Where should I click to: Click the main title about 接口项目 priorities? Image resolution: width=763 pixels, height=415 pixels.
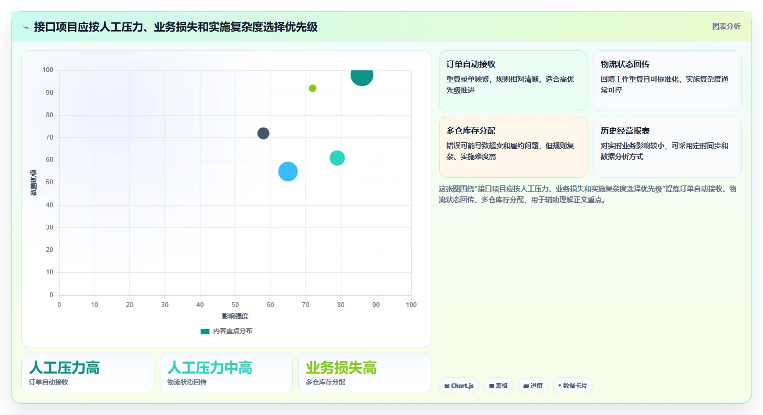pos(176,27)
